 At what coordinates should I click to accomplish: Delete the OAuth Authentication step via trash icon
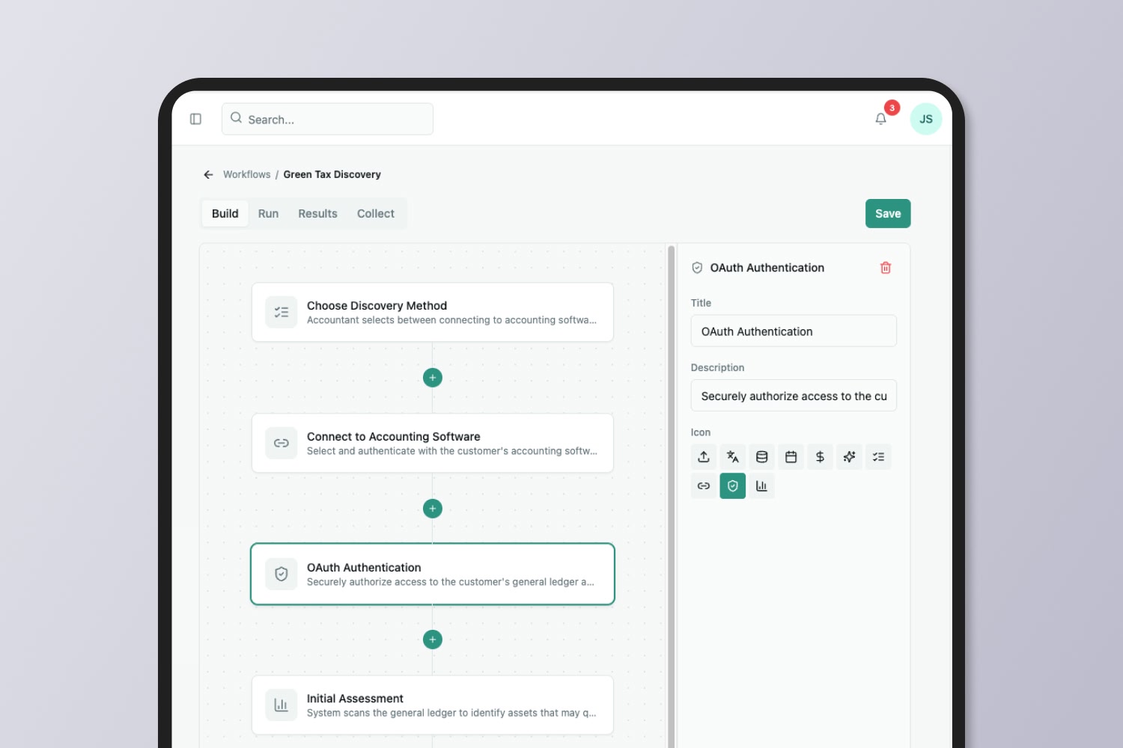885,267
